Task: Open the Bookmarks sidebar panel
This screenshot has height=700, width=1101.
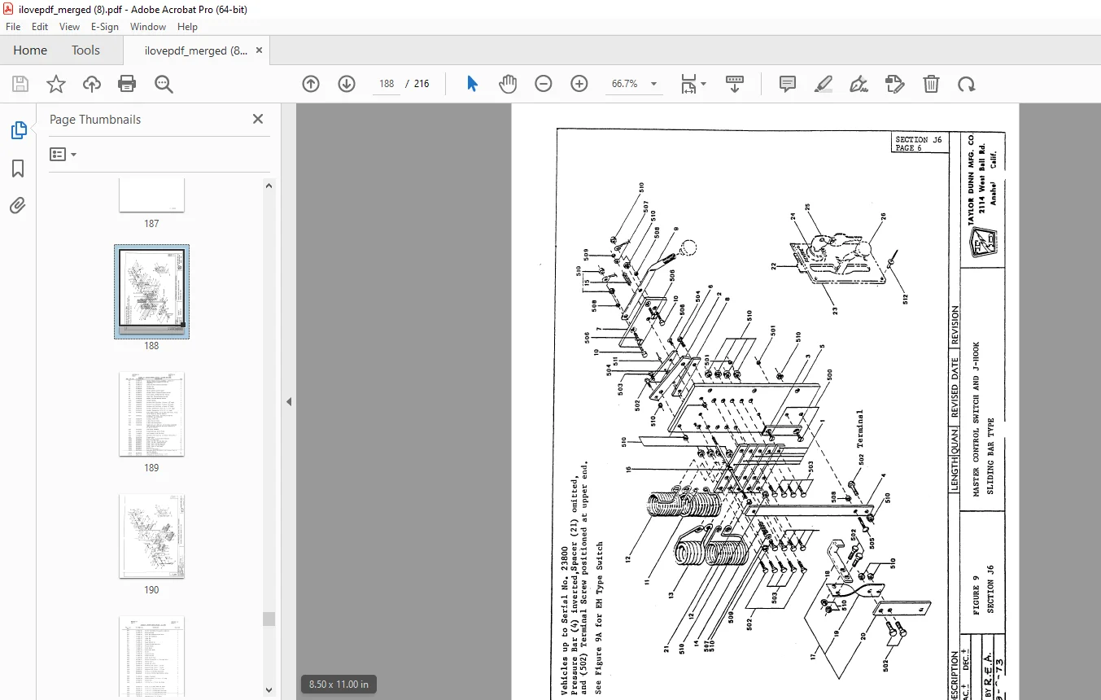Action: tap(18, 168)
